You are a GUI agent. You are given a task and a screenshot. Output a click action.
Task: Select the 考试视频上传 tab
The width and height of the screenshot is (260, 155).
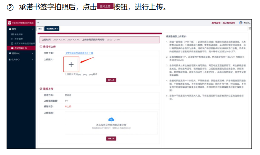tap(51, 29)
